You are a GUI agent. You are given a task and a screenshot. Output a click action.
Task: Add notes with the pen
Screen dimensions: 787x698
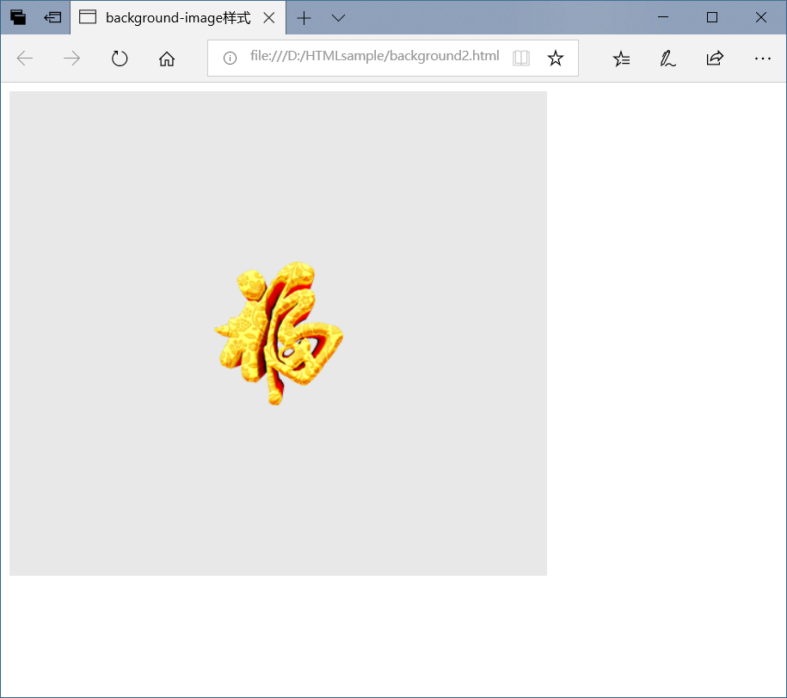coord(667,59)
